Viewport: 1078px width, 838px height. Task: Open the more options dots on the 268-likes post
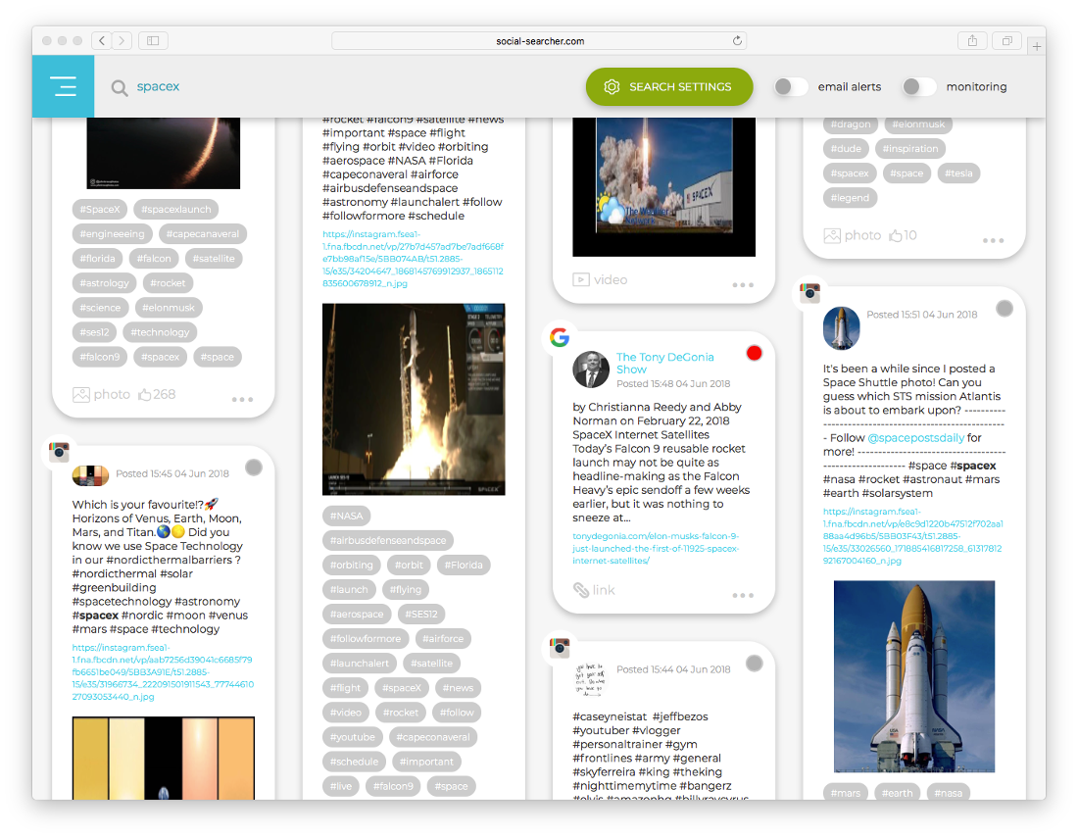coord(243,400)
